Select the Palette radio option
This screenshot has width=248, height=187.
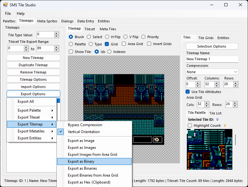click(x=71, y=44)
